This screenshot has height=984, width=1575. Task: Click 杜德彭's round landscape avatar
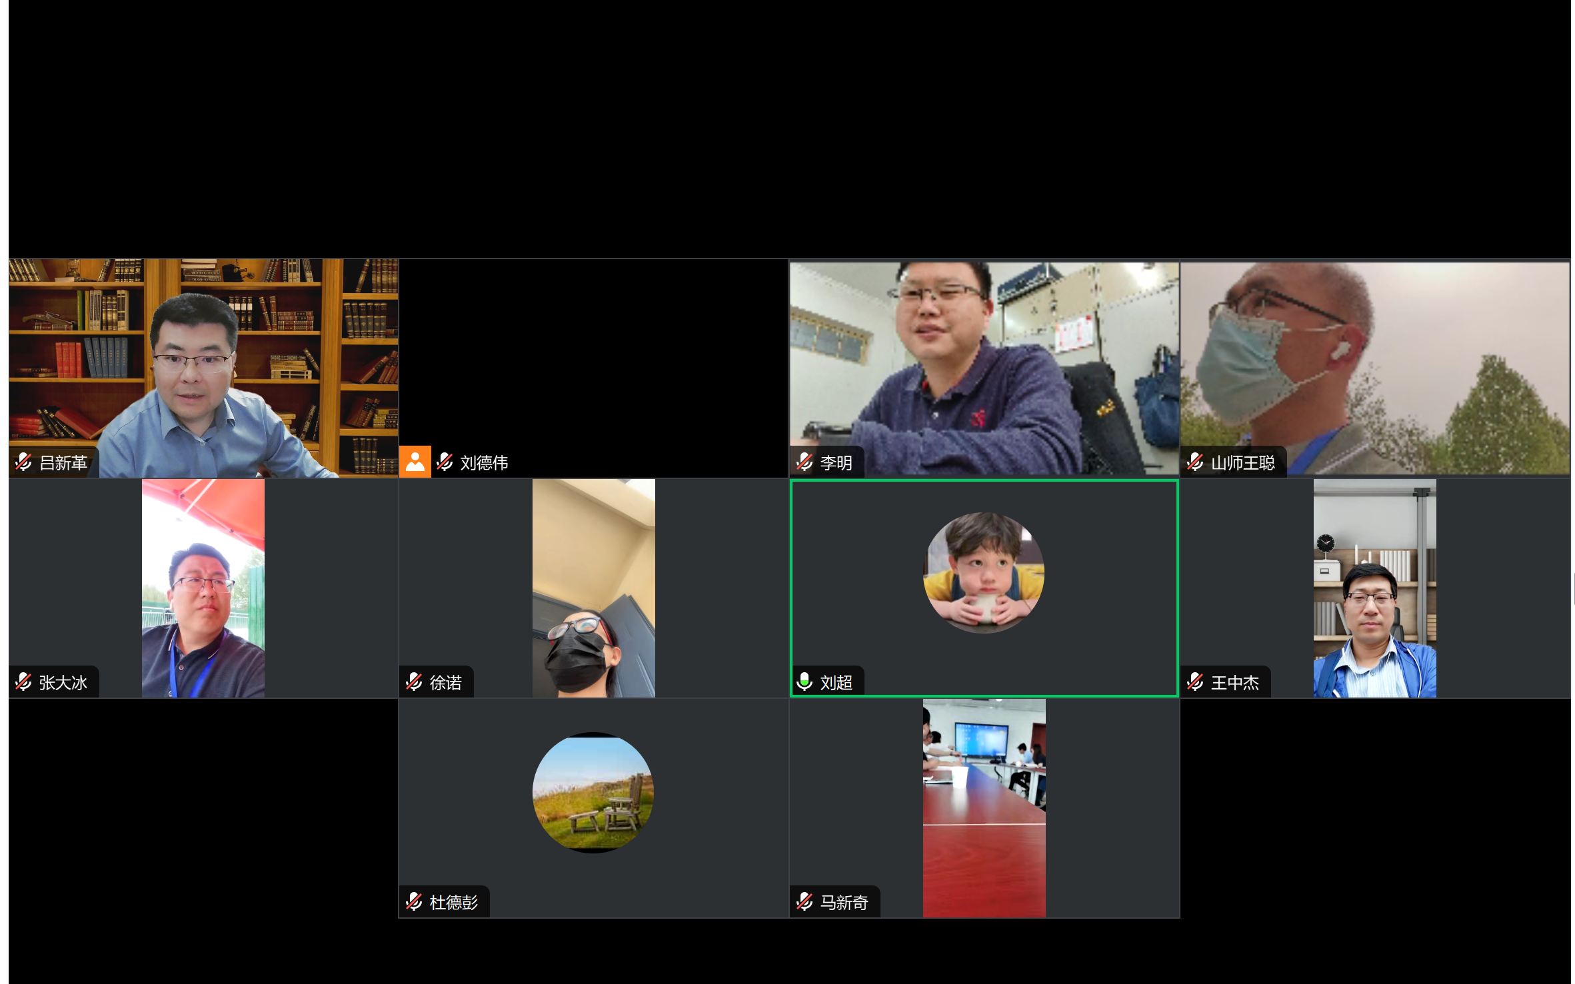593,793
